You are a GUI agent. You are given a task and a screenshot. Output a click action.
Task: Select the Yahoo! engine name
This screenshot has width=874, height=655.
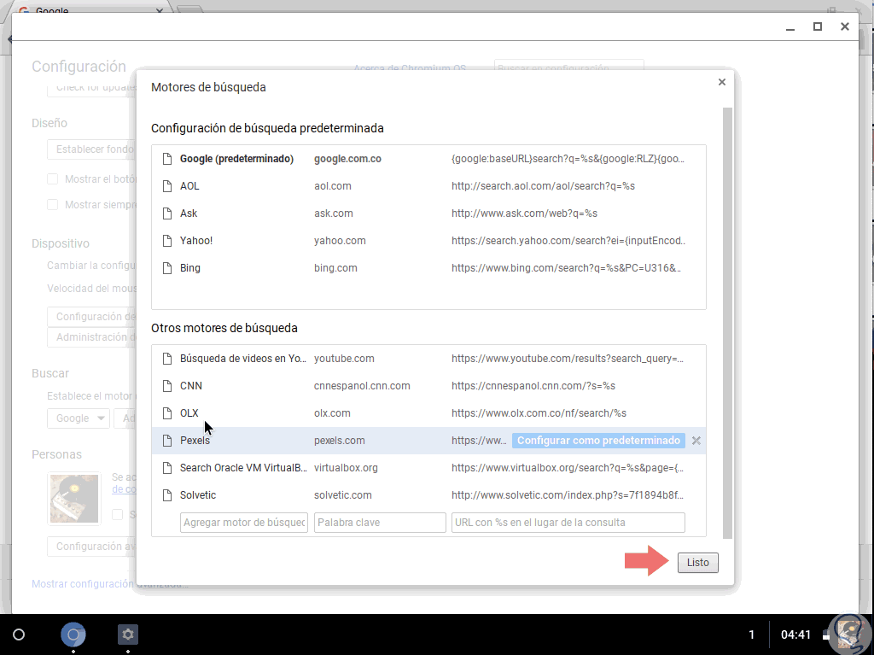point(196,241)
